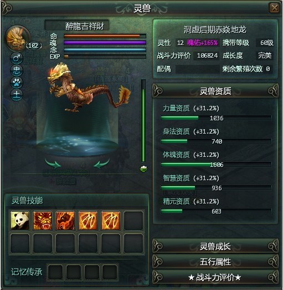283x290 pixels.
Task: Expand the 五行属性 section
Action: coord(215,262)
